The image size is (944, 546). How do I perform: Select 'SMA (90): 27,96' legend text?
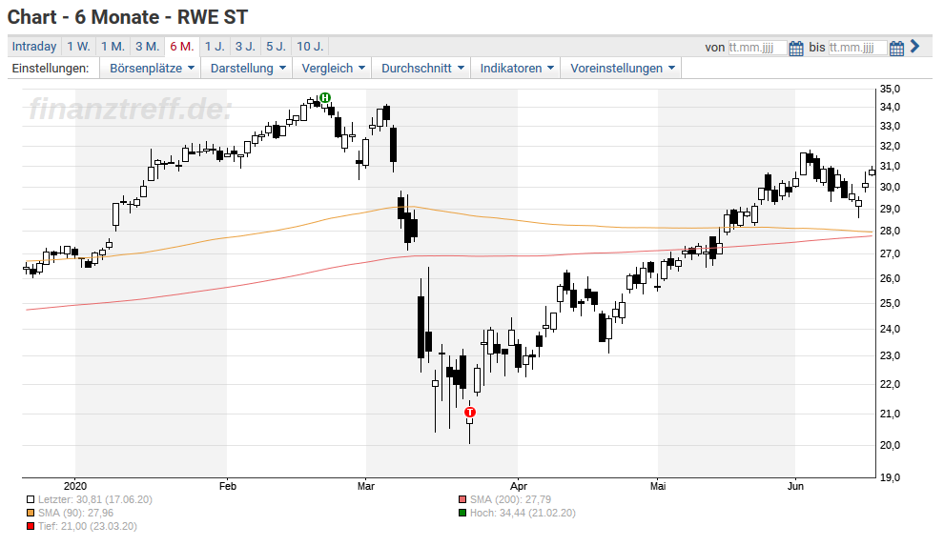(76, 513)
